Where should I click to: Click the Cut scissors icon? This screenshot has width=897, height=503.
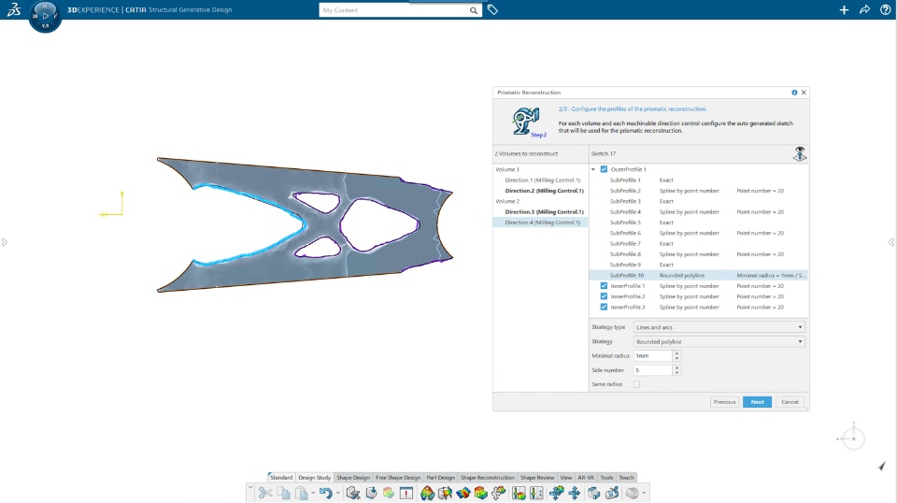pos(265,493)
